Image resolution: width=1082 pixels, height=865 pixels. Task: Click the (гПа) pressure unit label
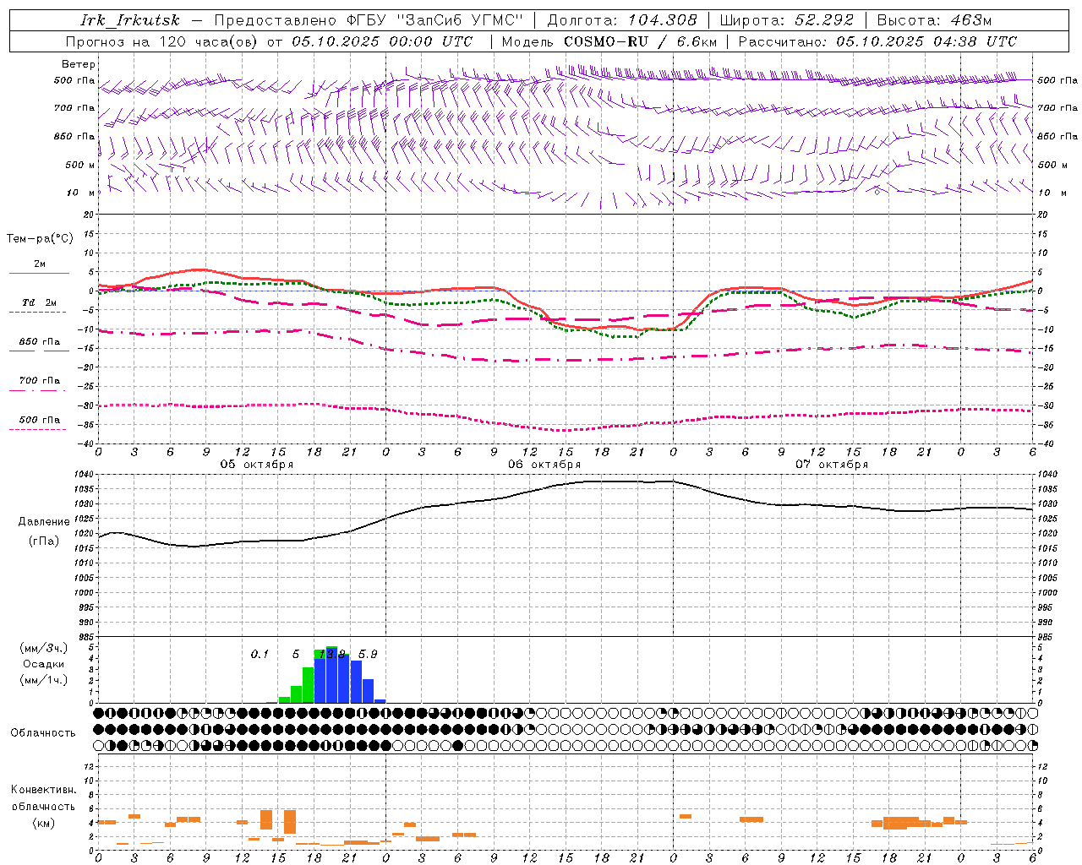44,541
